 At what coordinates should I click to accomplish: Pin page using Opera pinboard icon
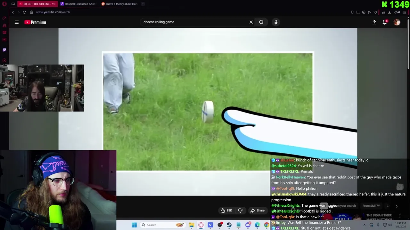click(x=352, y=12)
